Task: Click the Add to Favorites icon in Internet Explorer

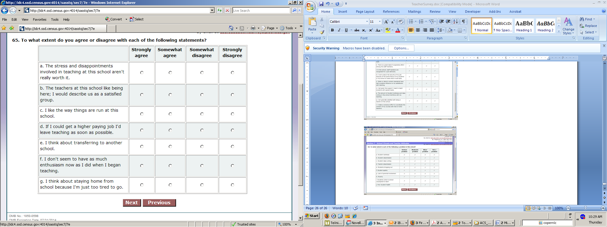Action: point(12,28)
